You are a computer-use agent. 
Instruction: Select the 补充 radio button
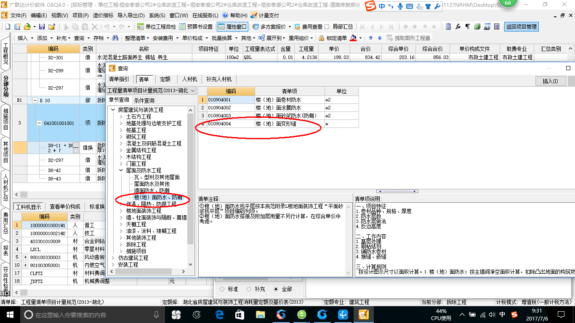coord(249,289)
